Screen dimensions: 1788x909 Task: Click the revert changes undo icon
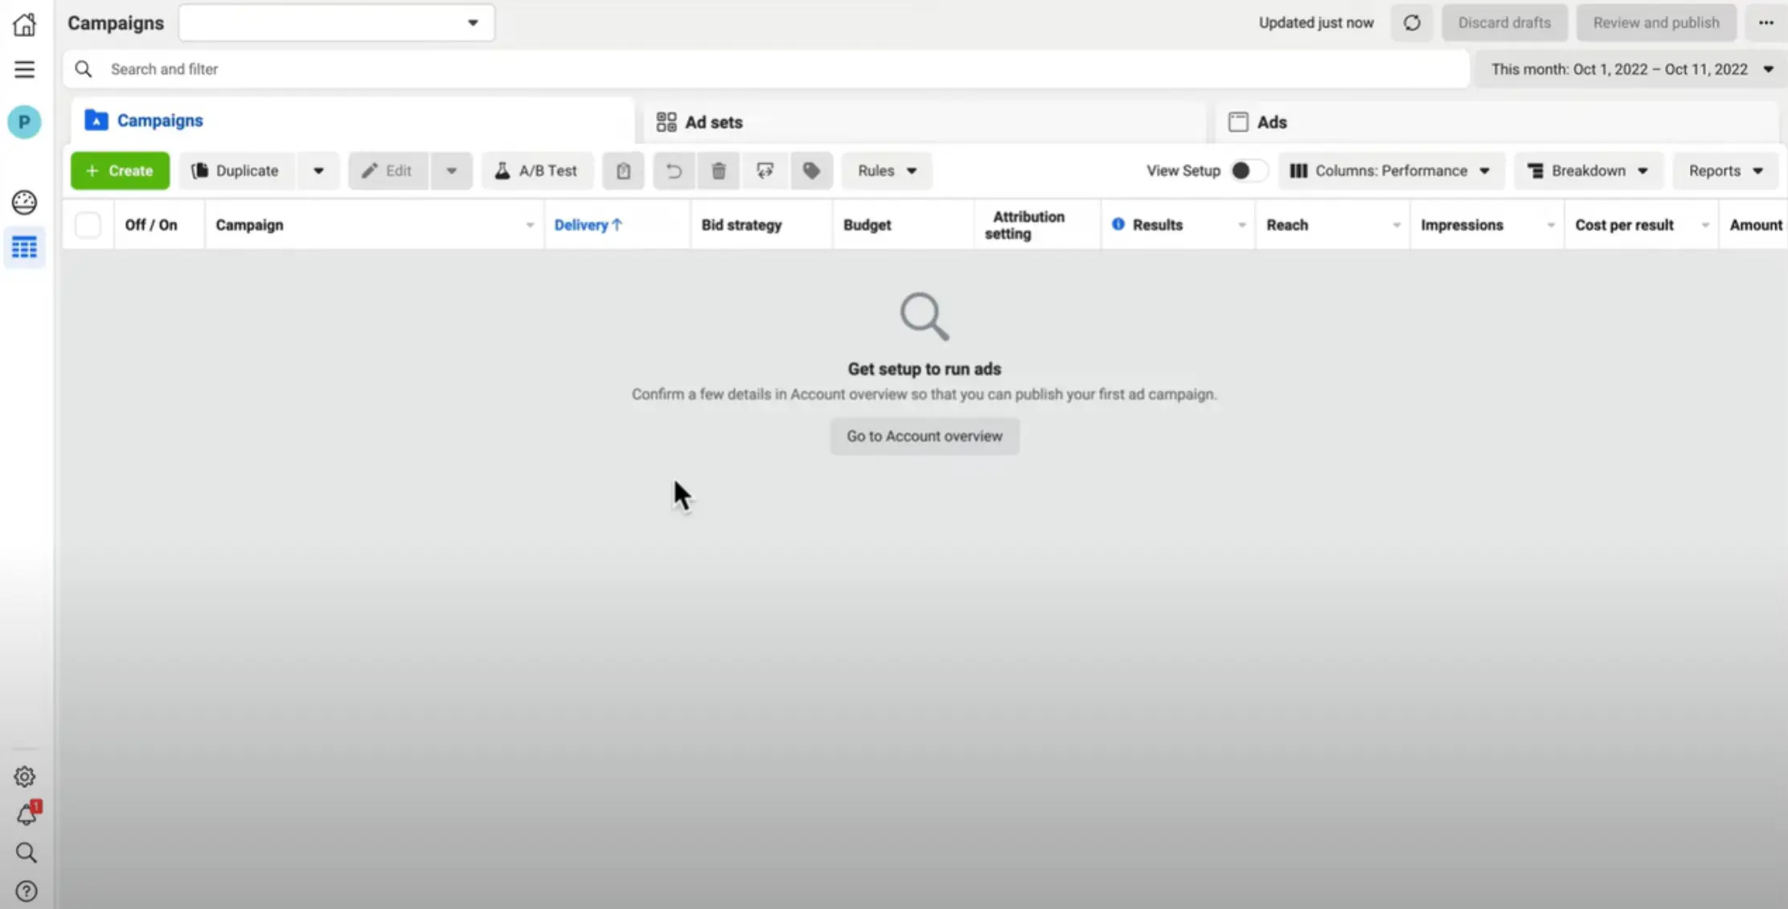(673, 170)
